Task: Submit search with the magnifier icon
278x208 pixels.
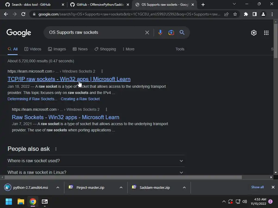Action: [x=182, y=32]
